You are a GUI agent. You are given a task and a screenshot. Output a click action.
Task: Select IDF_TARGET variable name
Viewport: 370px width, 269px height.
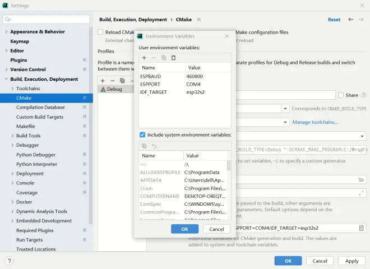[x=154, y=92]
